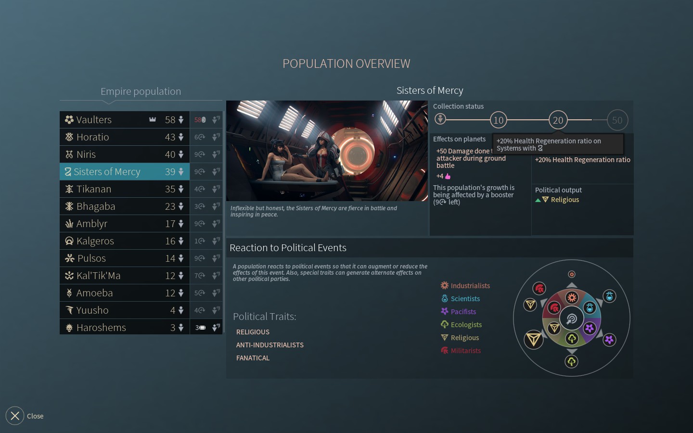Open the Empire population tab heading
This screenshot has height=433, width=693.
click(x=141, y=91)
